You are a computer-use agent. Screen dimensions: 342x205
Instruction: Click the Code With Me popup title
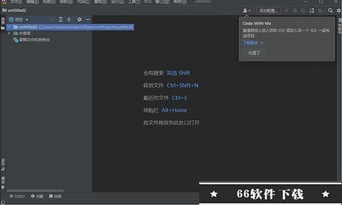coord(257,23)
